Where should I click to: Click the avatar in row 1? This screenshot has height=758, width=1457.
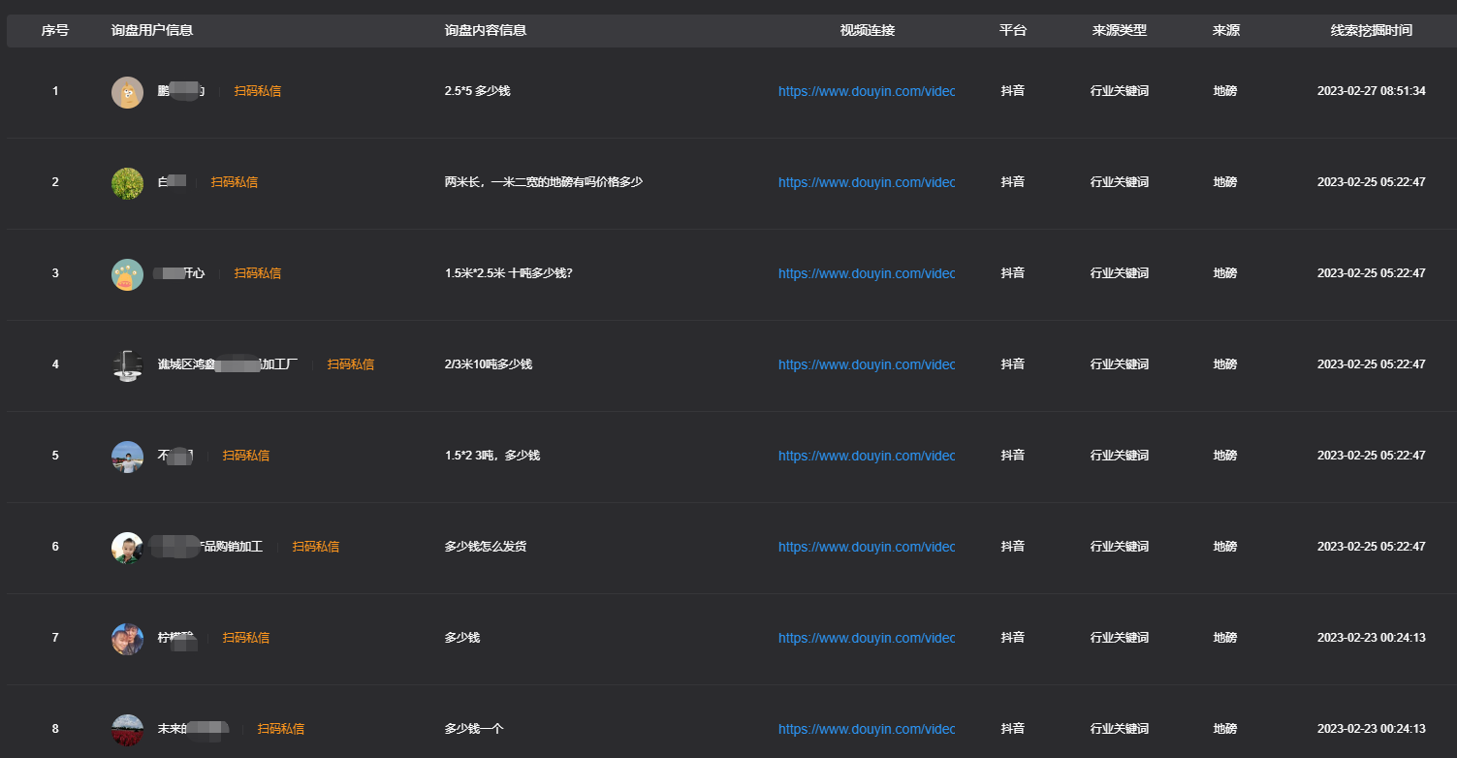point(127,92)
